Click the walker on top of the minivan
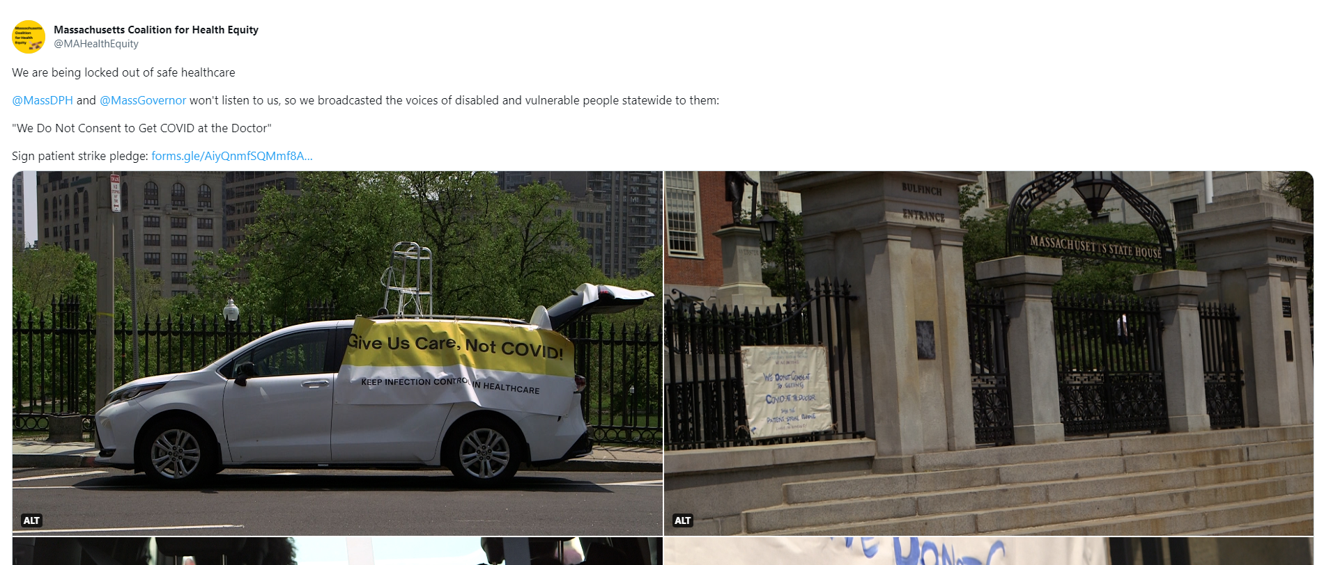Screen dimensions: 1324x565 [x=407, y=278]
